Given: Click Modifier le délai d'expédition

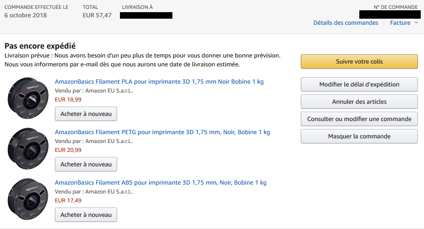Looking at the screenshot, I should pos(359,85).
